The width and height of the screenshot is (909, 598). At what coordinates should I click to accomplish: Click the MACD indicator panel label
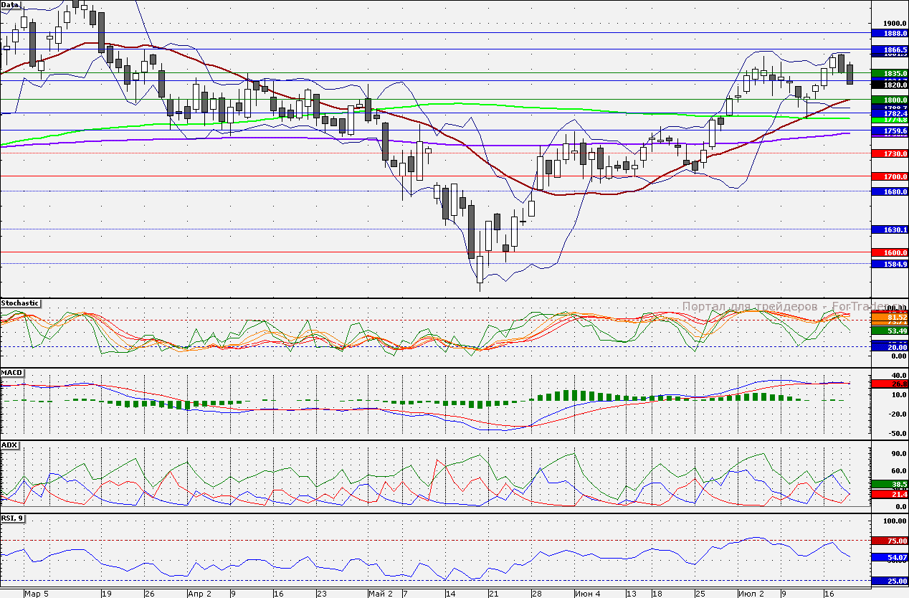click(x=12, y=373)
